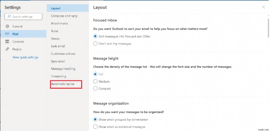Open General settings category
This screenshot has width=270, height=131.
[x=23, y=27]
